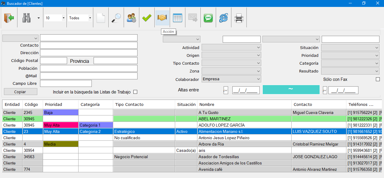
Task: Tick the Sólo con Fax checkbox
Action: (x=378, y=79)
